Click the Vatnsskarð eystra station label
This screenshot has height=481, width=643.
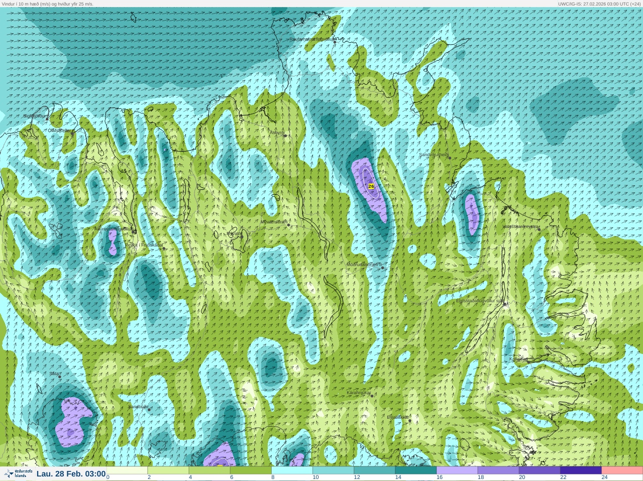[x=521, y=226]
